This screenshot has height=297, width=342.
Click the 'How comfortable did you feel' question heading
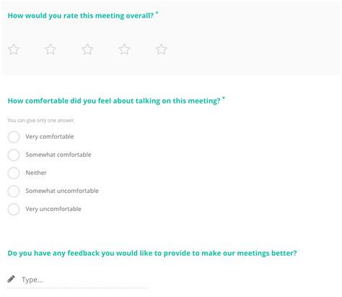click(x=114, y=100)
